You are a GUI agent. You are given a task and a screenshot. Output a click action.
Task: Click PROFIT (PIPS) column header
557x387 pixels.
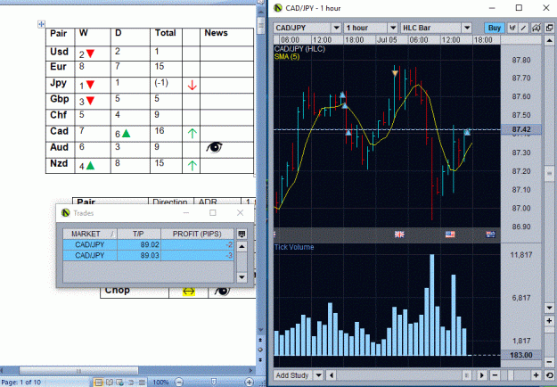pyautogui.click(x=197, y=234)
